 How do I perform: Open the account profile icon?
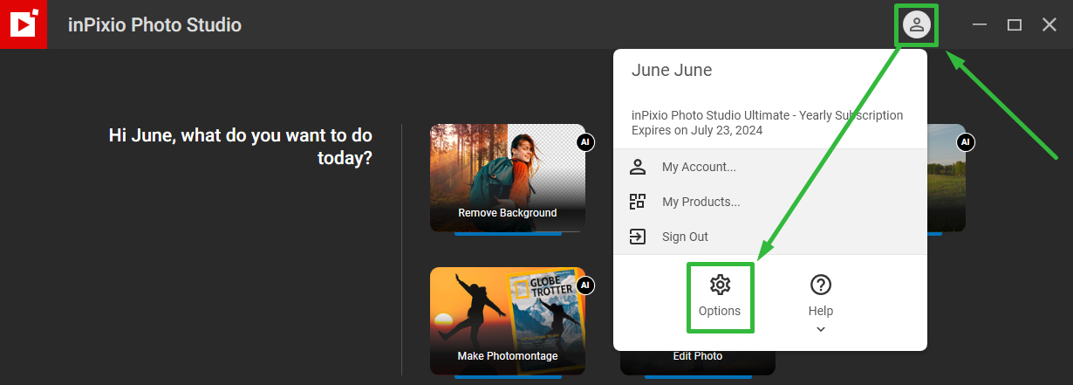pos(916,25)
